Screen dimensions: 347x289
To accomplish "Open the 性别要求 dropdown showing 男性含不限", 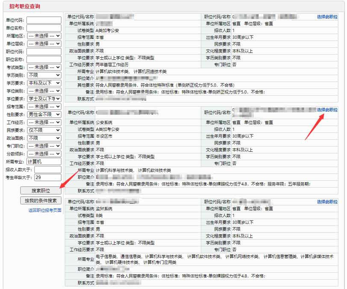I will (x=44, y=114).
